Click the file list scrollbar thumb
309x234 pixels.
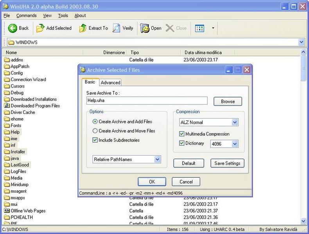[x=303, y=68]
